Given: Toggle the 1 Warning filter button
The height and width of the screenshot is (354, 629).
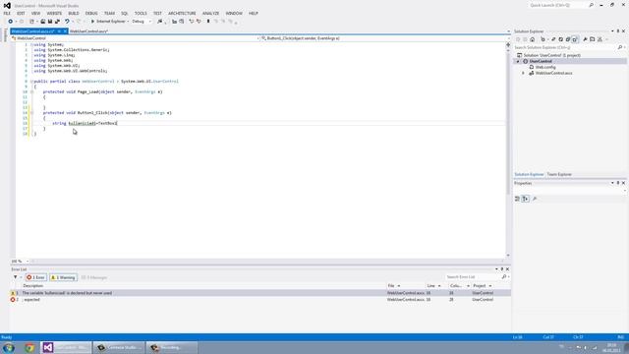Looking at the screenshot, I should (x=63, y=277).
